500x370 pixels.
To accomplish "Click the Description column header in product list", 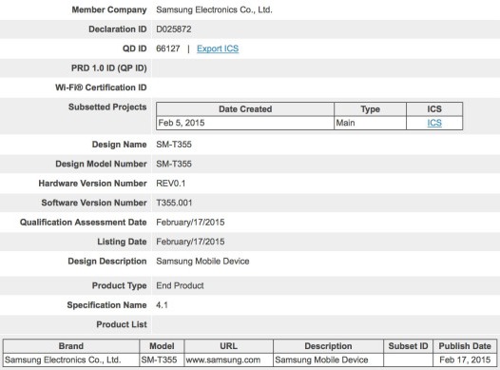I will pos(328,346).
